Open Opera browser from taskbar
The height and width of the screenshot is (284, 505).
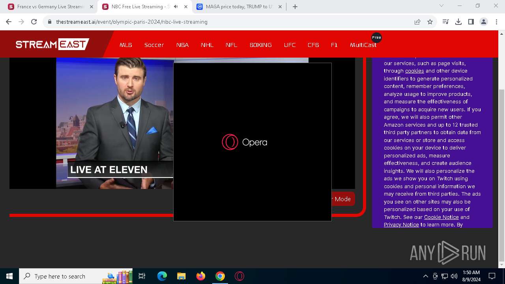point(239,276)
